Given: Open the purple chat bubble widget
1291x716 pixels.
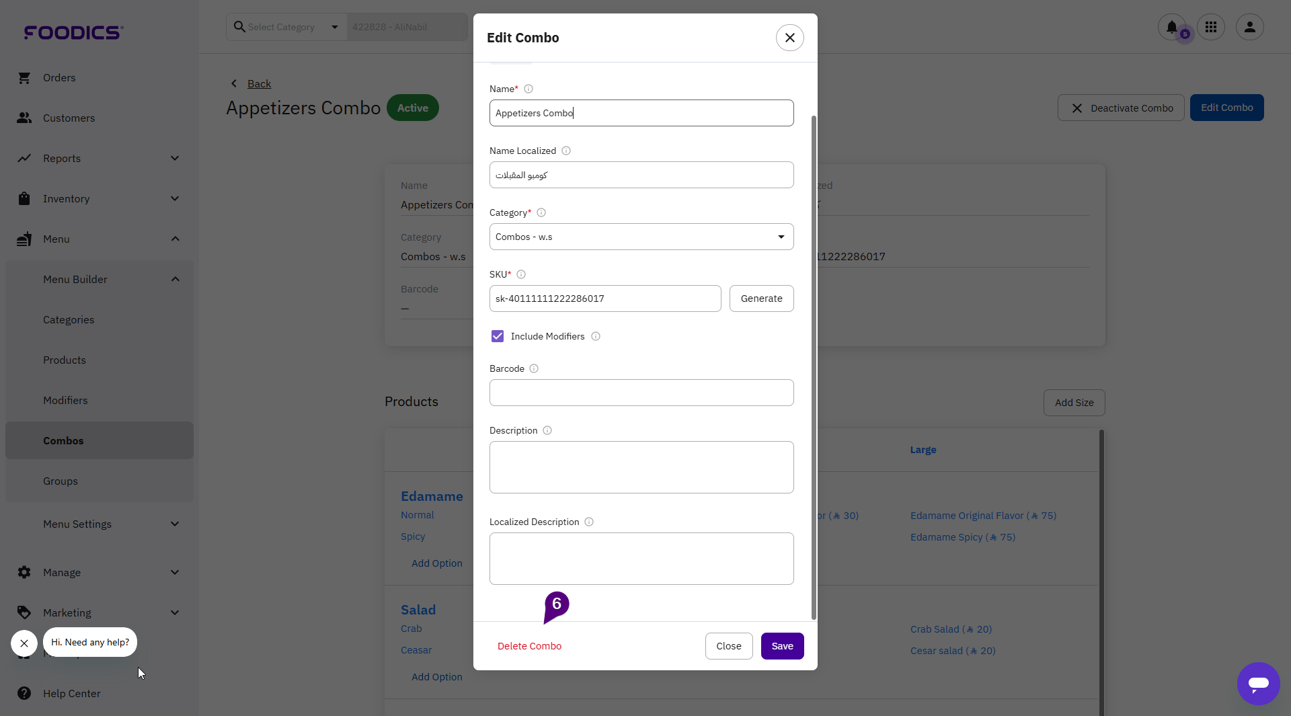Looking at the screenshot, I should pyautogui.click(x=1258, y=684).
